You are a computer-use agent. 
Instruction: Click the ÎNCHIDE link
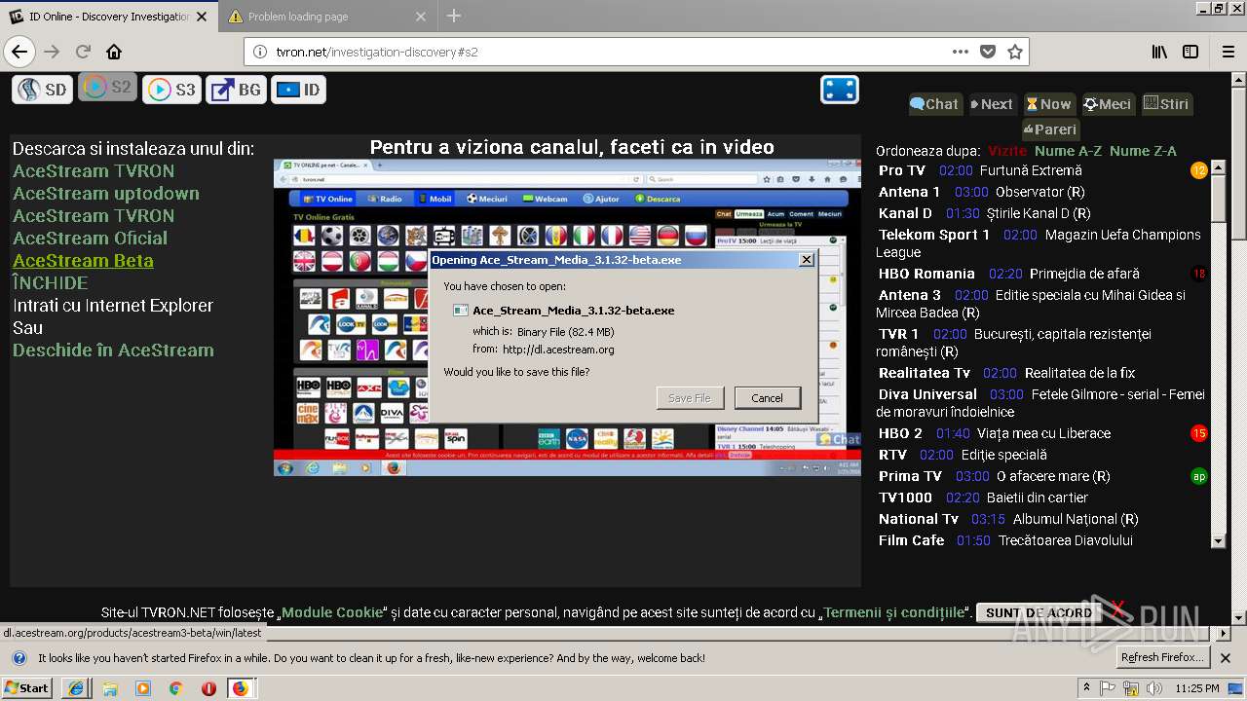click(x=50, y=283)
